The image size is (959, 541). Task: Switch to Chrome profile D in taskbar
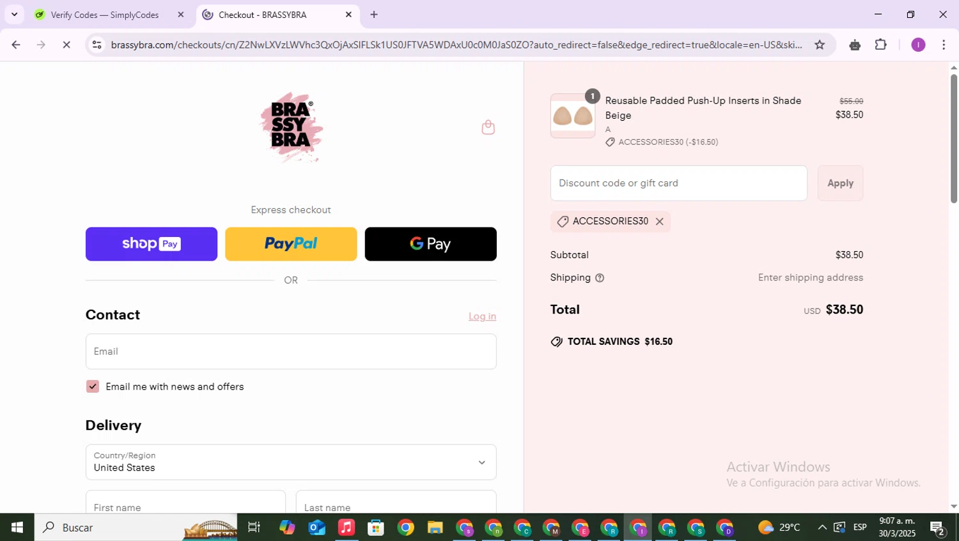[725, 528]
